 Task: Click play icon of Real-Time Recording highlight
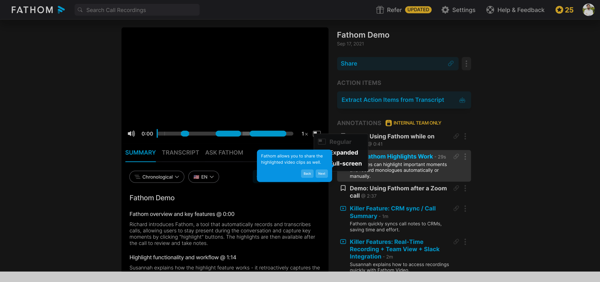pos(343,242)
